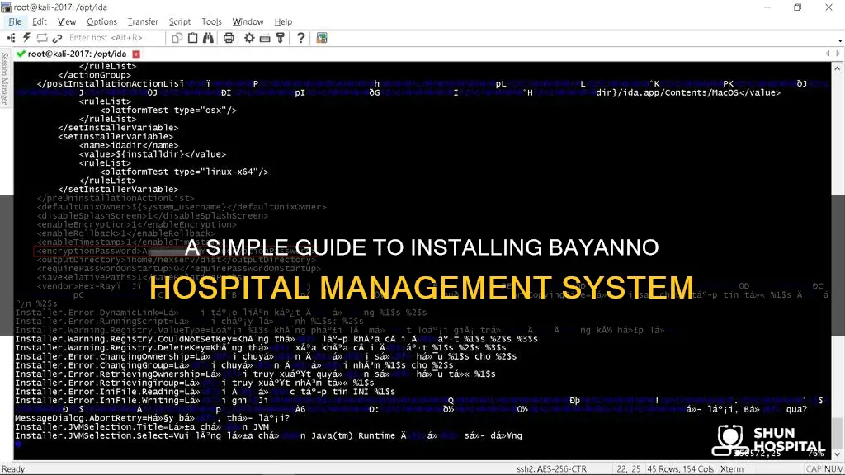Open the Transfer menu
Image resolution: width=845 pixels, height=475 pixels.
click(x=143, y=21)
